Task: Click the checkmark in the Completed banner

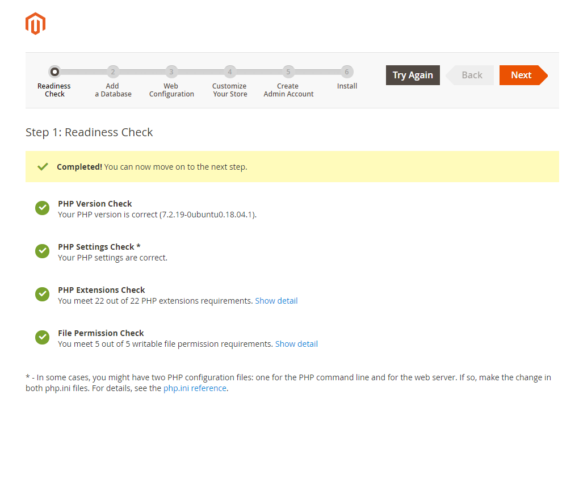Action: click(42, 166)
